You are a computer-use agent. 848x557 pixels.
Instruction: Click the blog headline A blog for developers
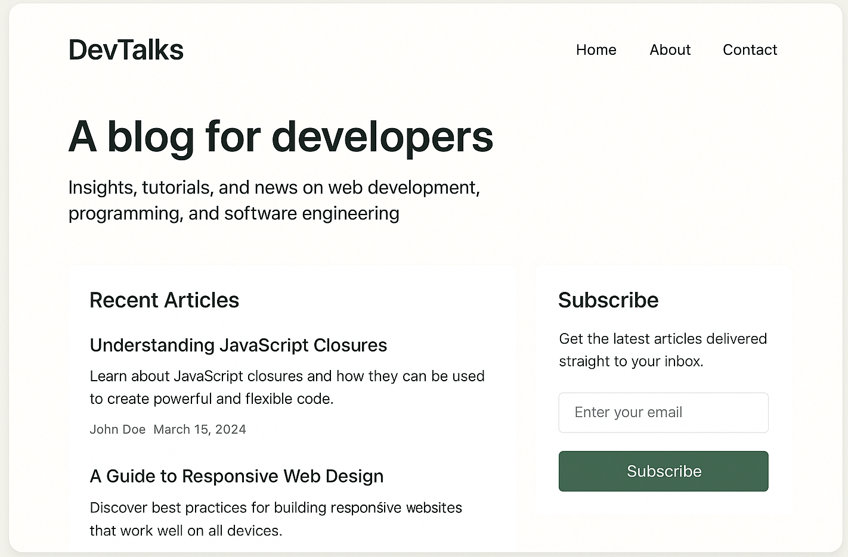(x=281, y=136)
